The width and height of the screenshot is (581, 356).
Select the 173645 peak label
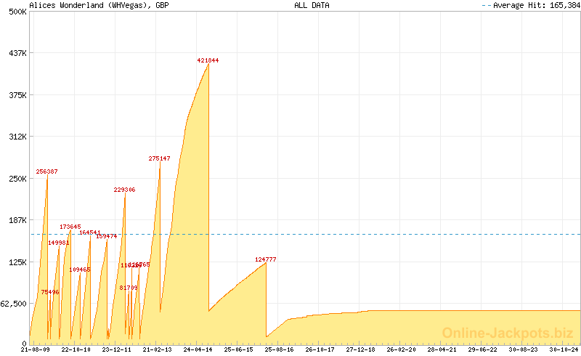tap(70, 227)
